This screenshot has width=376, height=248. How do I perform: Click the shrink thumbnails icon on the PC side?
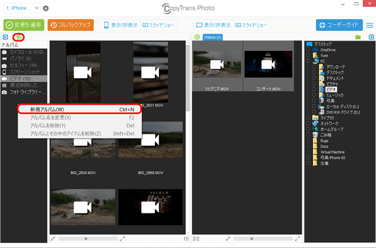click(228, 239)
